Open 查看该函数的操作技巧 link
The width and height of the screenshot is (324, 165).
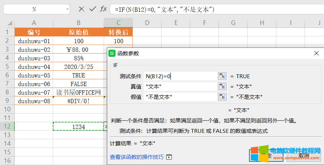tap(136, 157)
